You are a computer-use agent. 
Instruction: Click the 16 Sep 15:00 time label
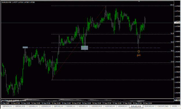(87, 103)
